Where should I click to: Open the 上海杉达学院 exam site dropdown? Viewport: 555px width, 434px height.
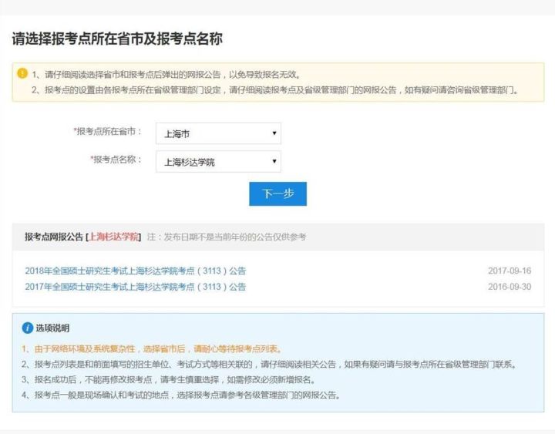click(x=218, y=162)
